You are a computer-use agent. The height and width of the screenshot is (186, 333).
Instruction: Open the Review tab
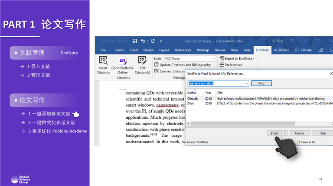pos(220,50)
